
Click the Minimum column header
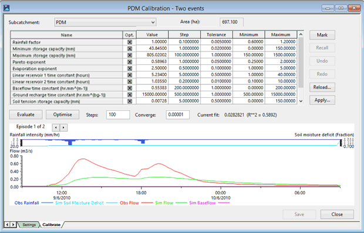point(248,35)
